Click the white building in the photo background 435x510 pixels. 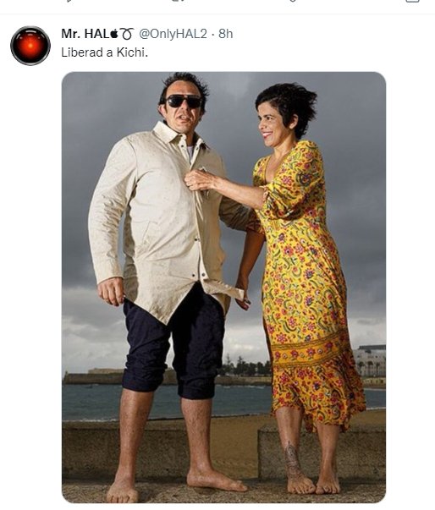[370, 361]
